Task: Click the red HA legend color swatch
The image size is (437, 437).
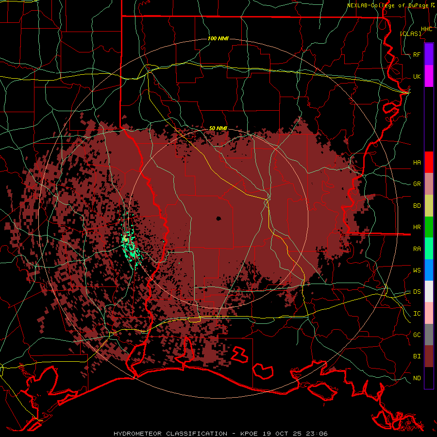Action: [429, 162]
